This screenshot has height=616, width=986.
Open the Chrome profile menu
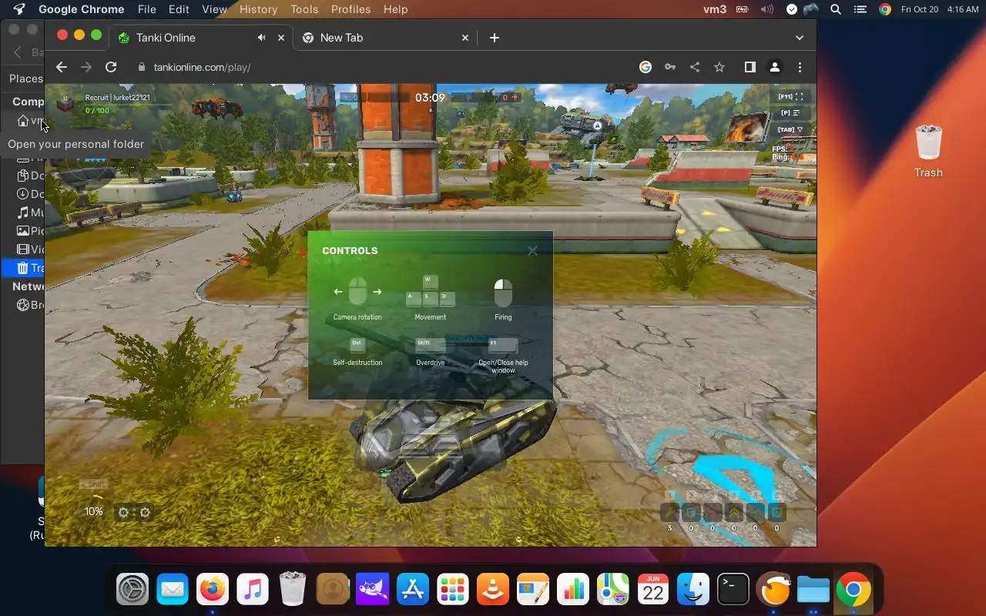[x=775, y=67]
